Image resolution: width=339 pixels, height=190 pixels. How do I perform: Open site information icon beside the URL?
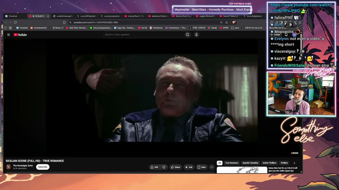coord(70,22)
